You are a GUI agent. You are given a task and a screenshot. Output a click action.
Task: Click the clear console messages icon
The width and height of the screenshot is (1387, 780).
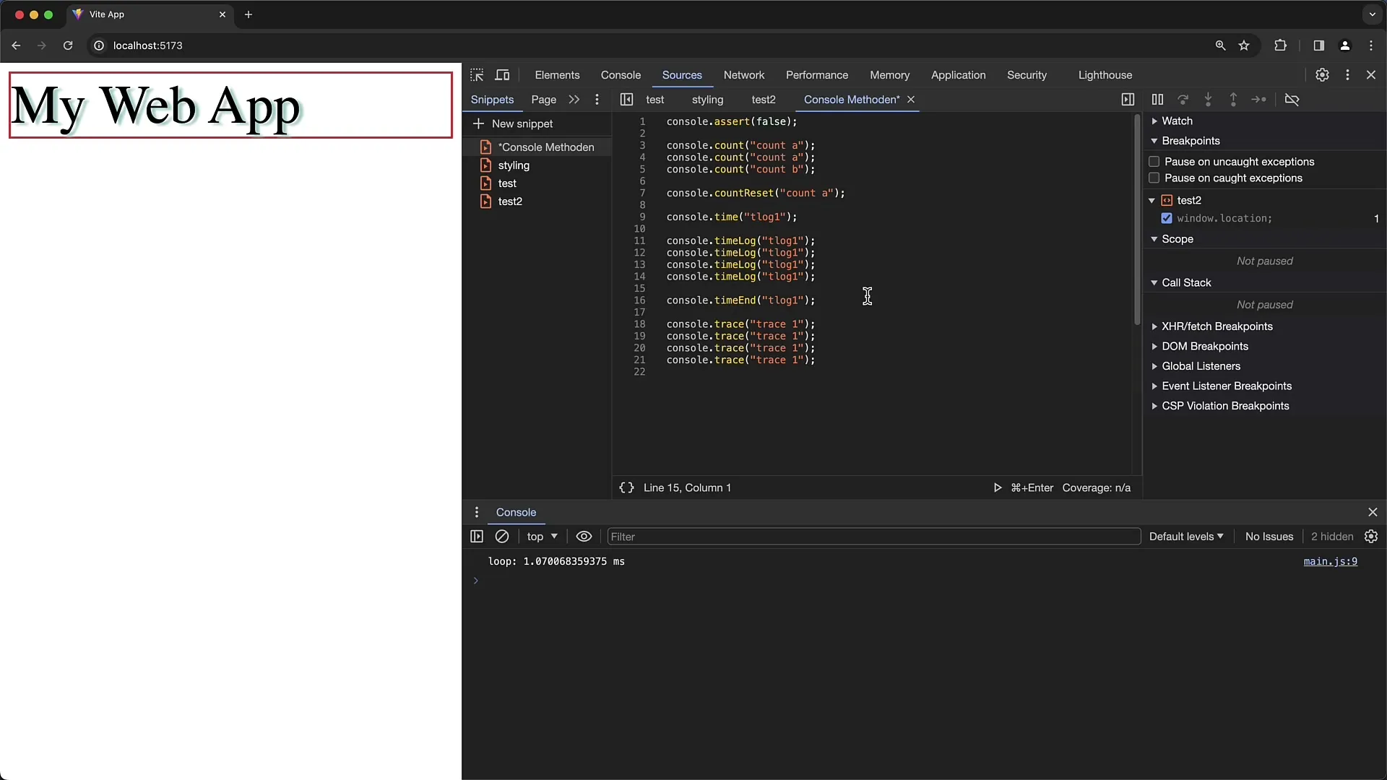(x=502, y=536)
